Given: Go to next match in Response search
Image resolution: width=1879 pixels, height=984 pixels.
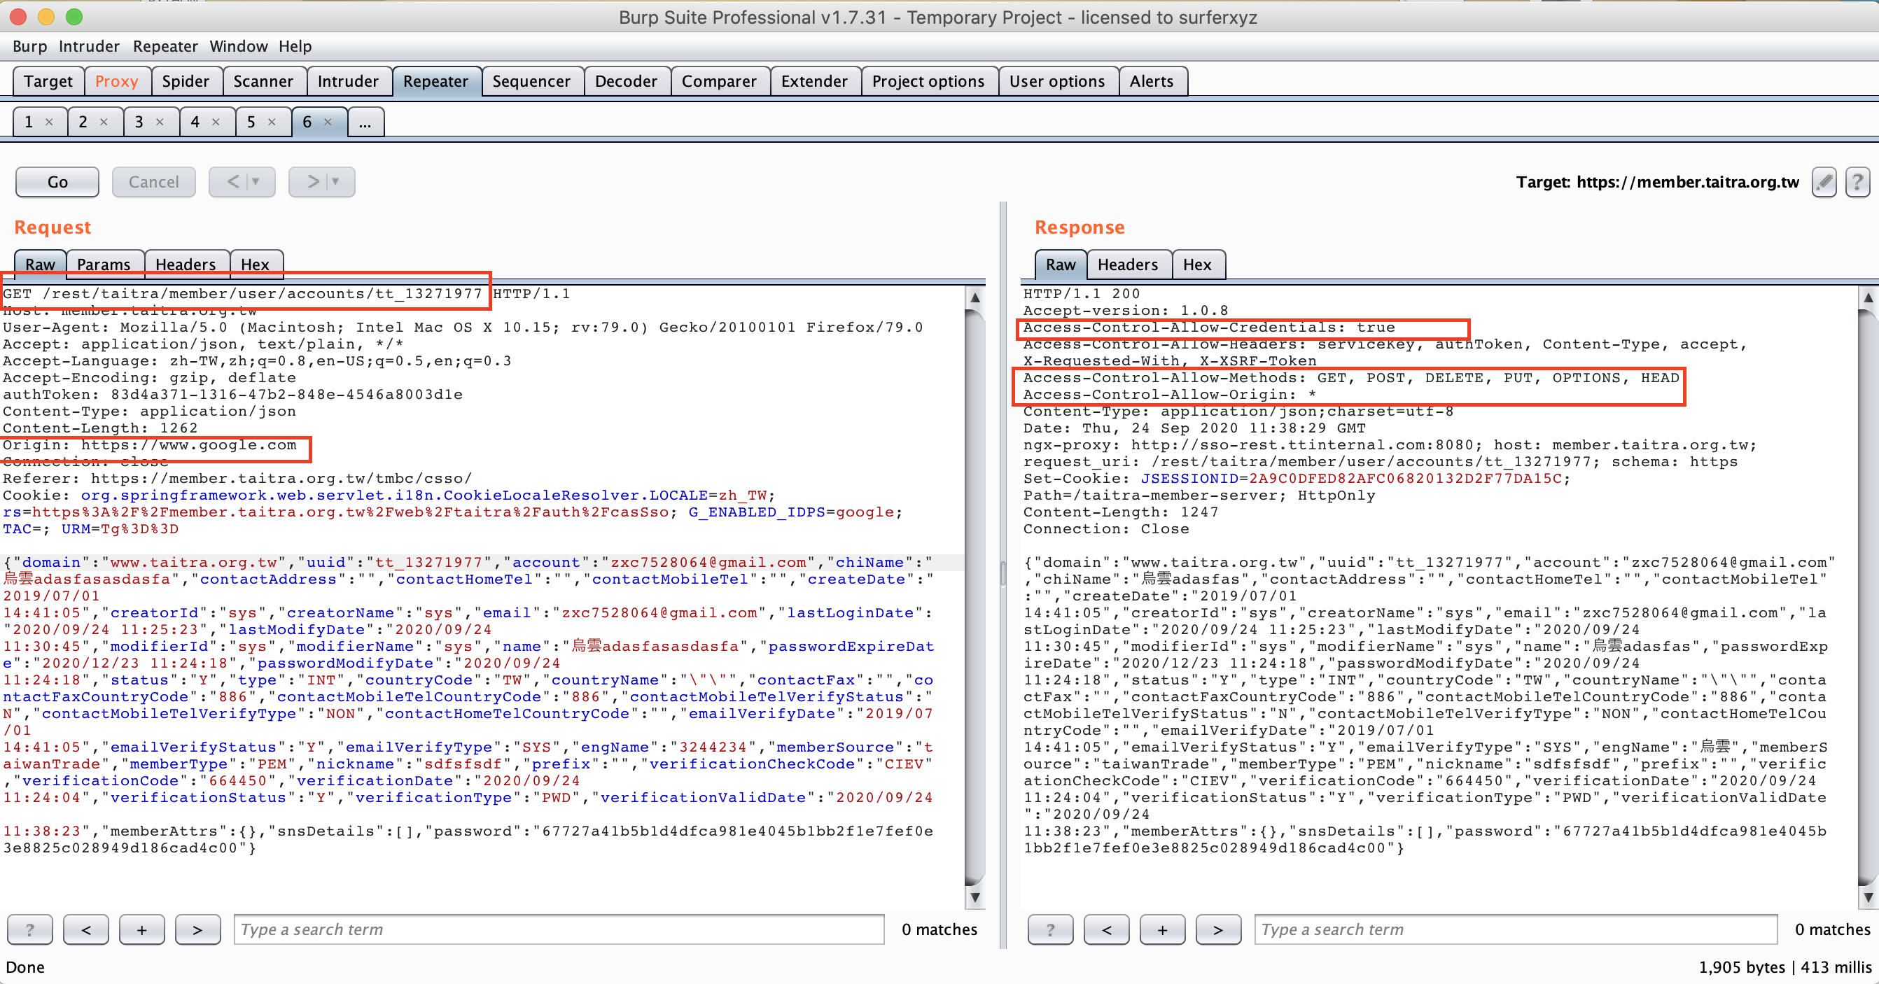Looking at the screenshot, I should coord(1218,929).
